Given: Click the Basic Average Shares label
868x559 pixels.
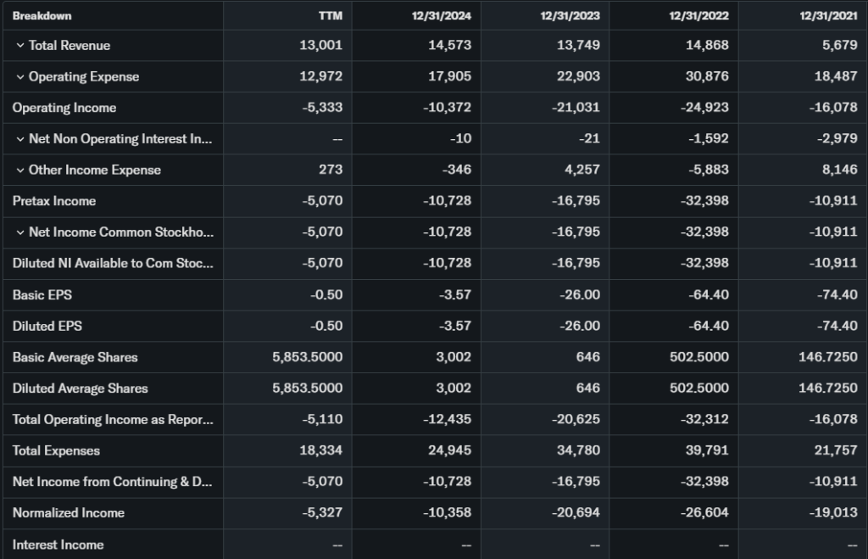Looking at the screenshot, I should click(75, 357).
